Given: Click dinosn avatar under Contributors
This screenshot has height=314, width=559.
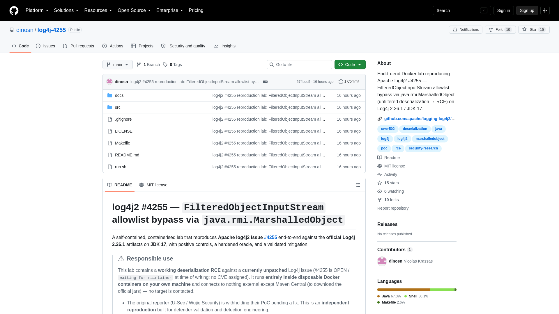Looking at the screenshot, I should (x=382, y=261).
